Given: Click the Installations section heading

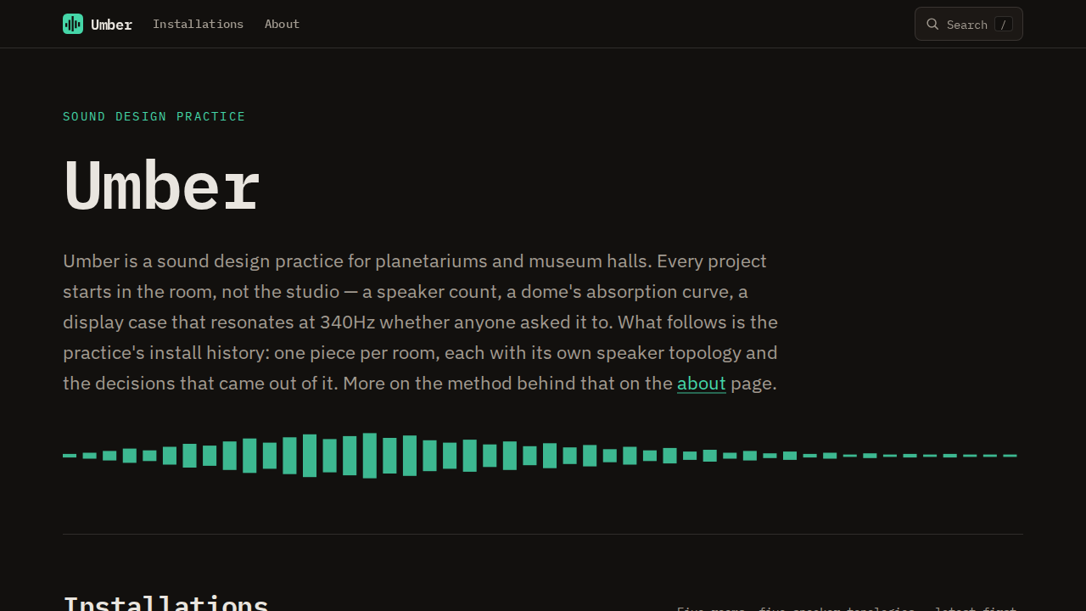Looking at the screenshot, I should coord(166,603).
